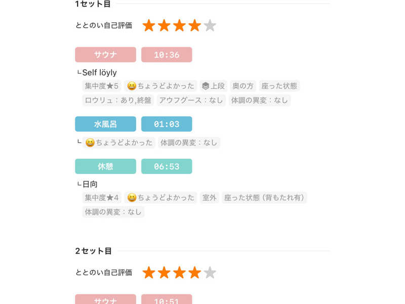Select the pink サウナ label in set 1
The width and height of the screenshot is (405, 304).
[105, 55]
